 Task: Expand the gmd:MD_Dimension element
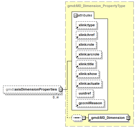point(128,118)
